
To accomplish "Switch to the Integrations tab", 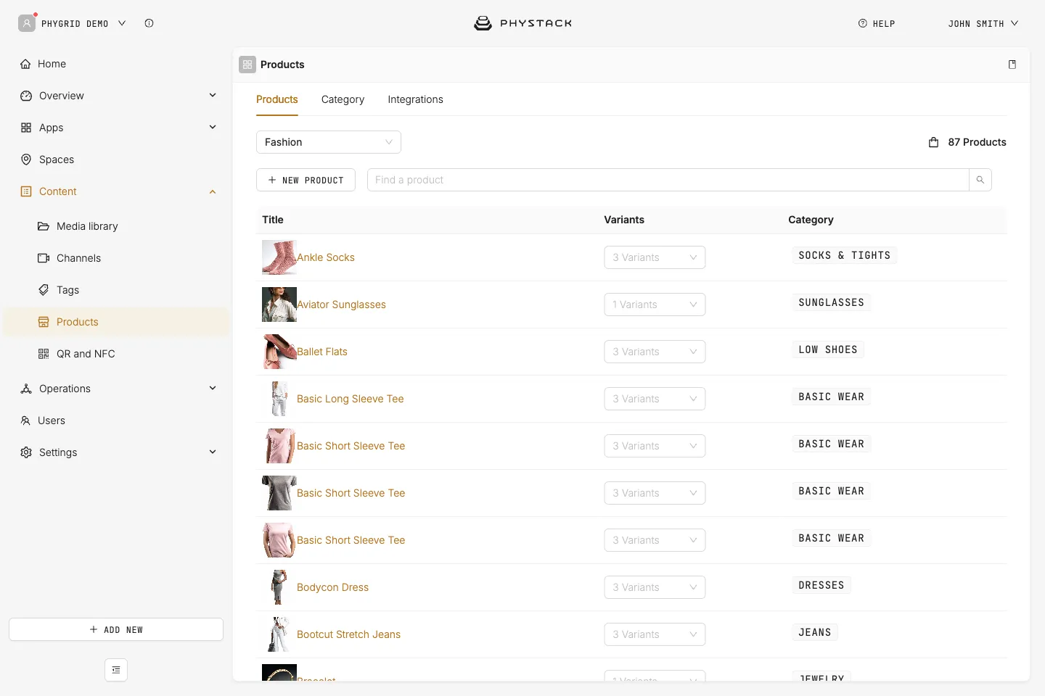I will [415, 99].
